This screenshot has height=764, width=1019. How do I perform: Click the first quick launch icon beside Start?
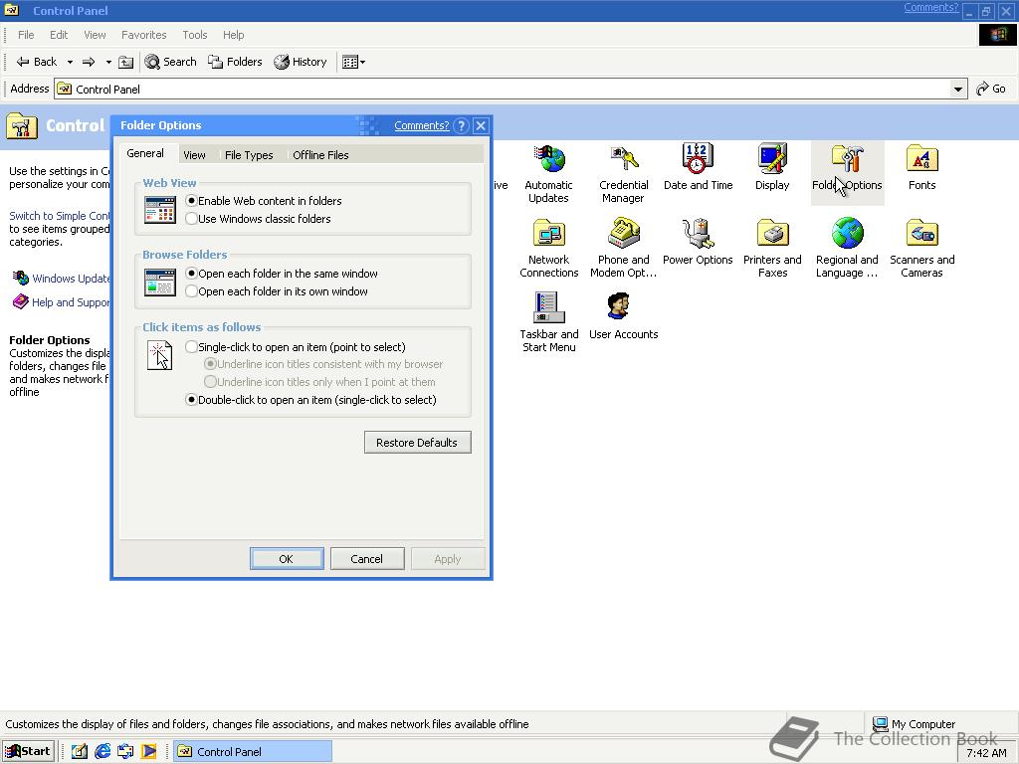tap(80, 752)
